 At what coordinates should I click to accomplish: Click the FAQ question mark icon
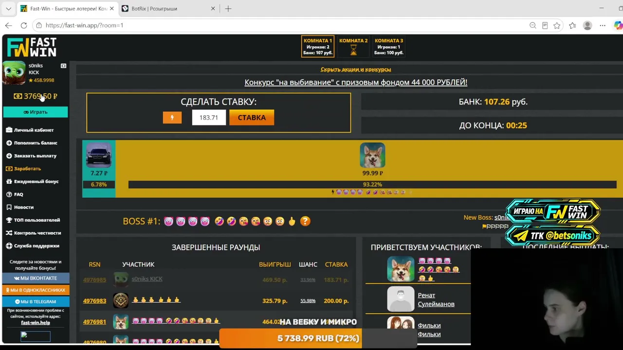pos(9,194)
